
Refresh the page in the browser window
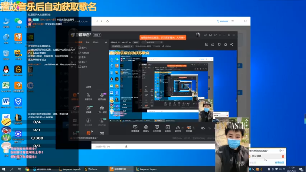coord(107,21)
